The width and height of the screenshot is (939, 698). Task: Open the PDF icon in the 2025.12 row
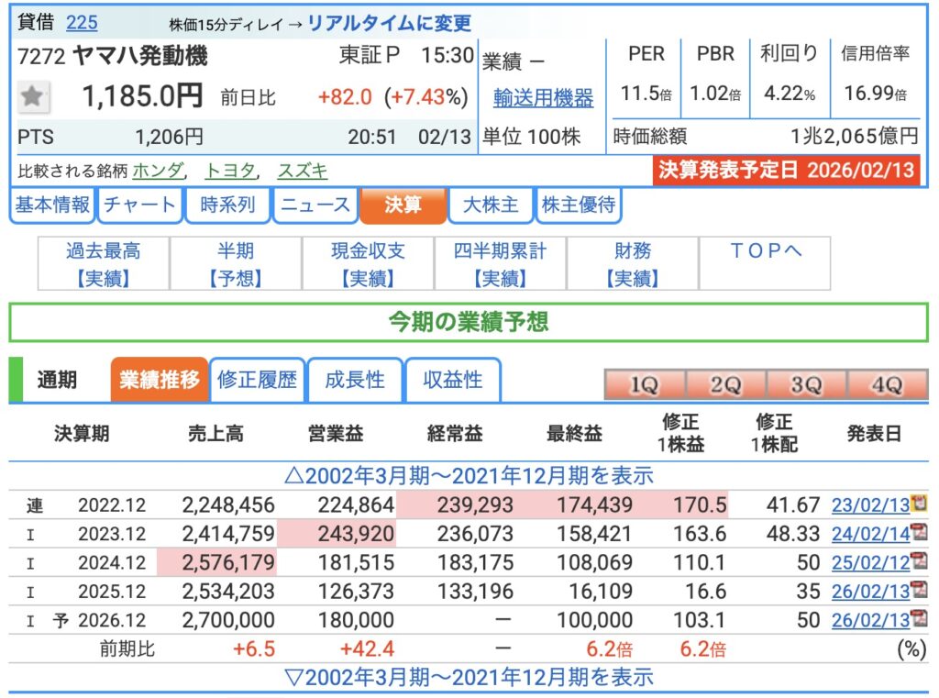pyautogui.click(x=918, y=591)
